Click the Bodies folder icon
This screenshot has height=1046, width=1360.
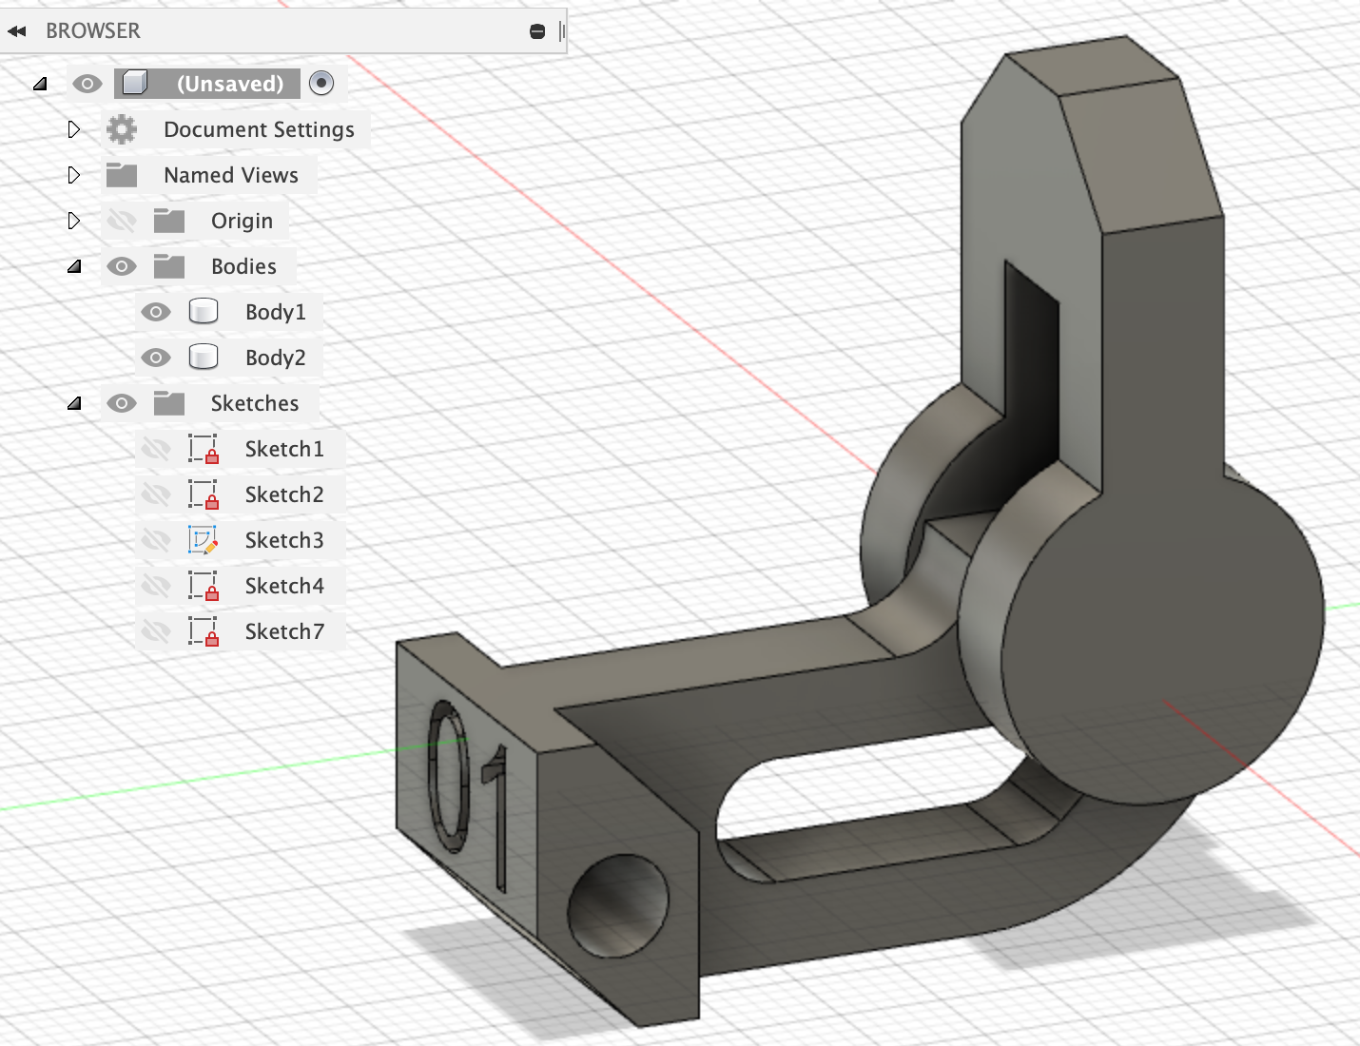(169, 266)
